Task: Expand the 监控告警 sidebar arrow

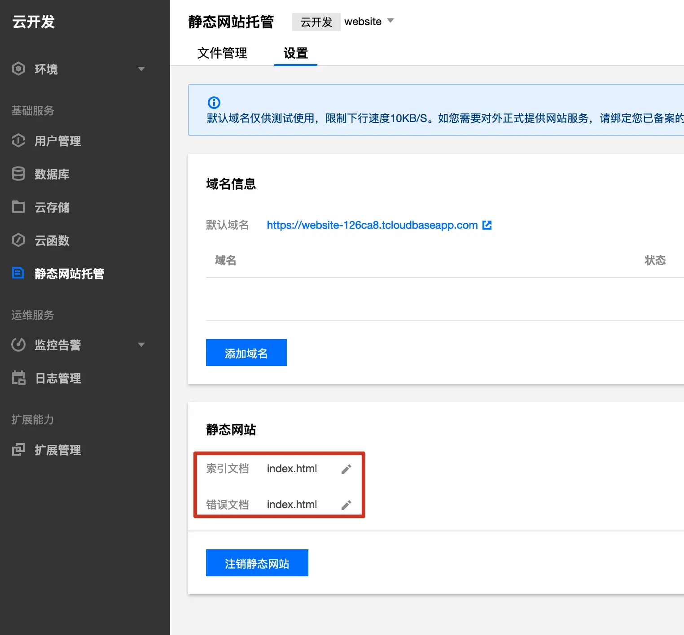Action: tap(141, 345)
